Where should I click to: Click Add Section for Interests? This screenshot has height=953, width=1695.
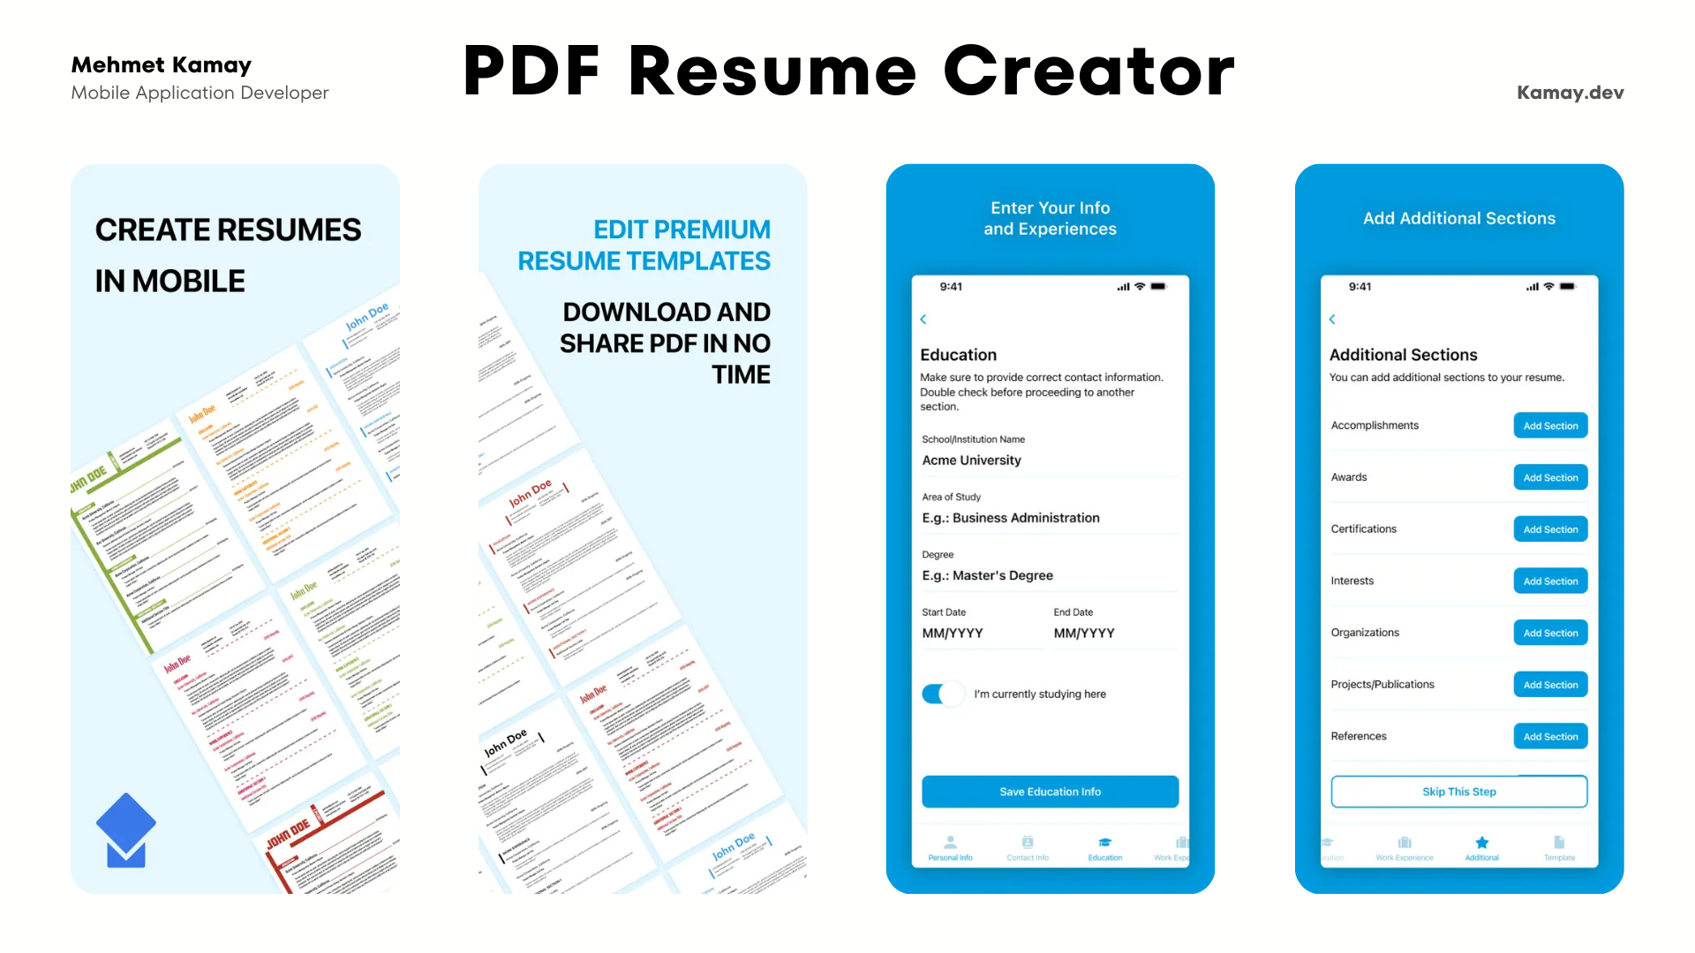pyautogui.click(x=1548, y=581)
